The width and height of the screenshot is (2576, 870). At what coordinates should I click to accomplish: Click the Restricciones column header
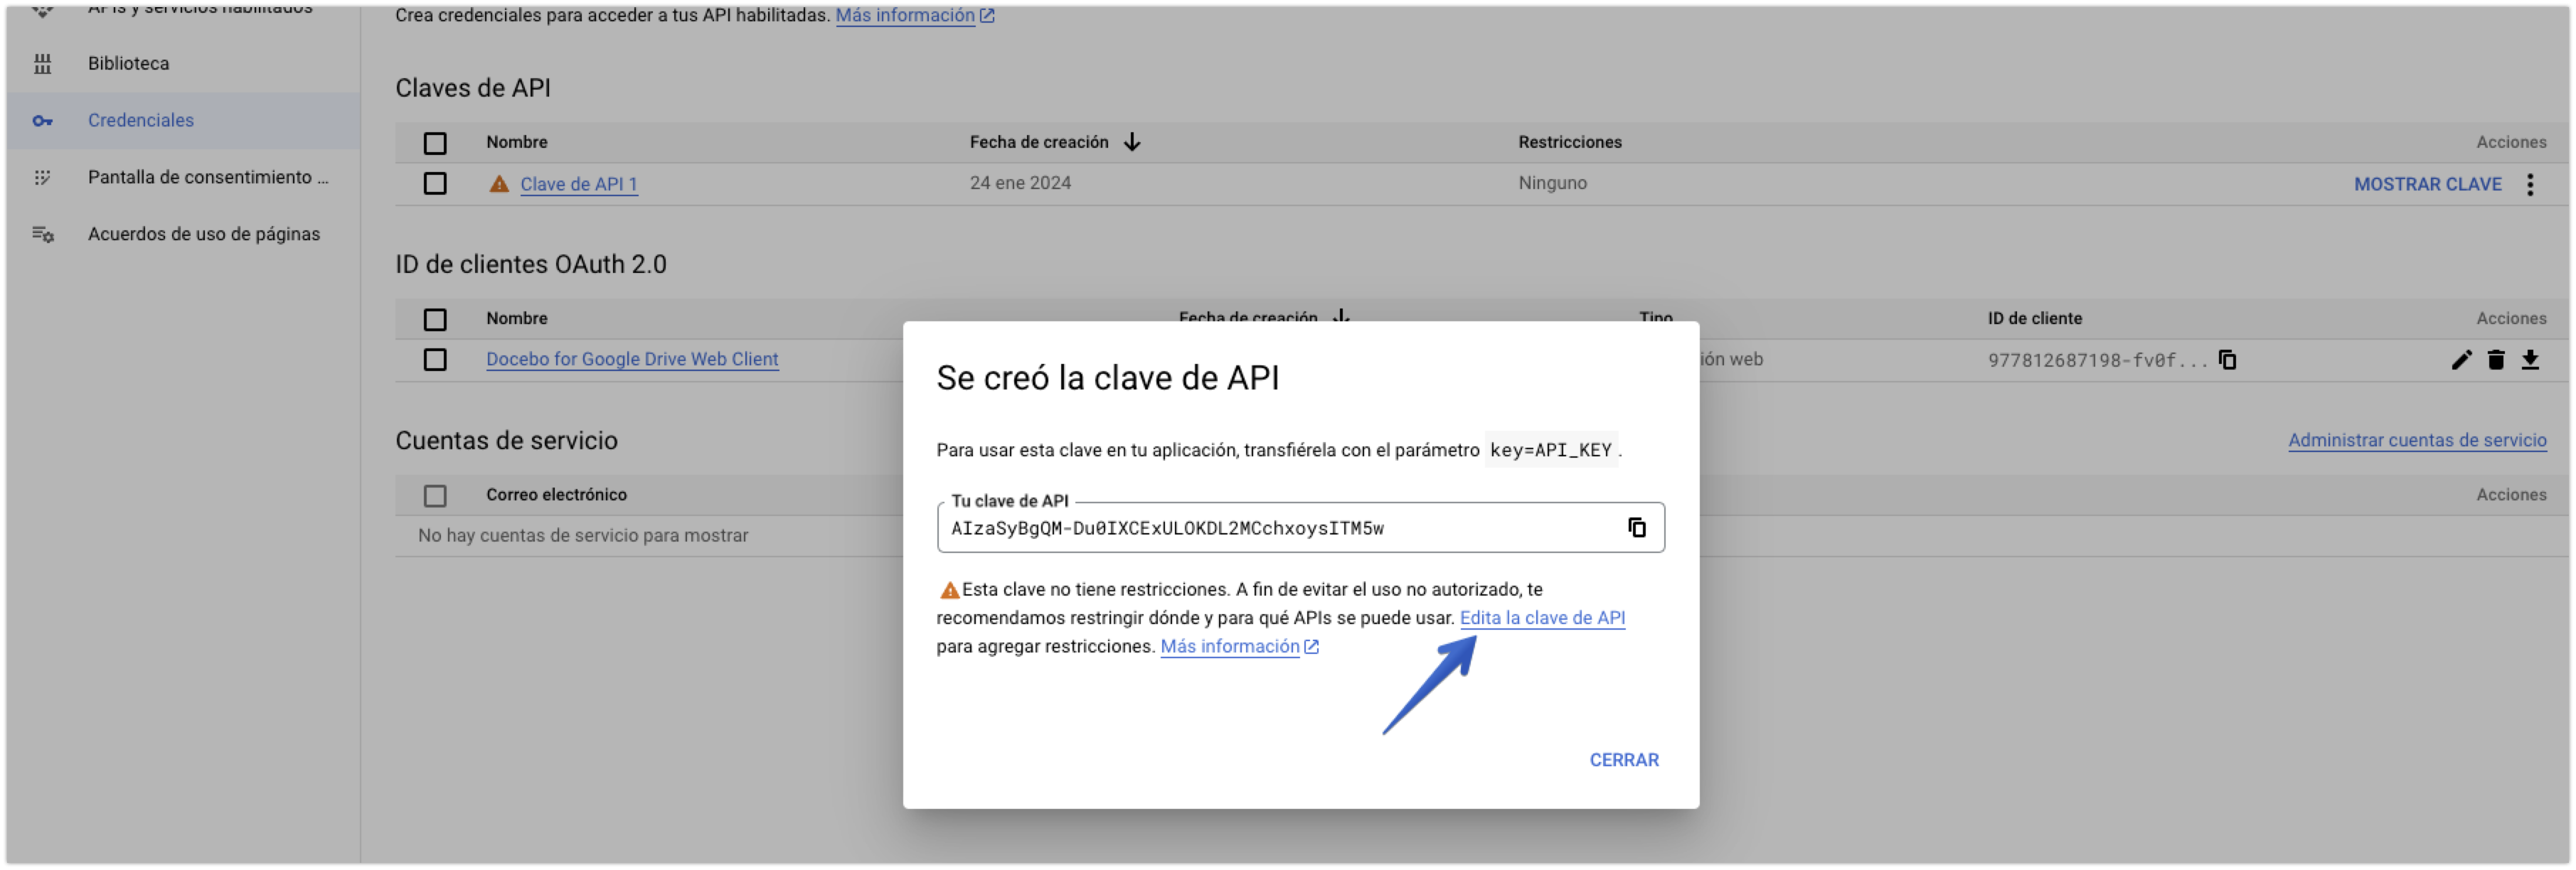coord(1569,143)
